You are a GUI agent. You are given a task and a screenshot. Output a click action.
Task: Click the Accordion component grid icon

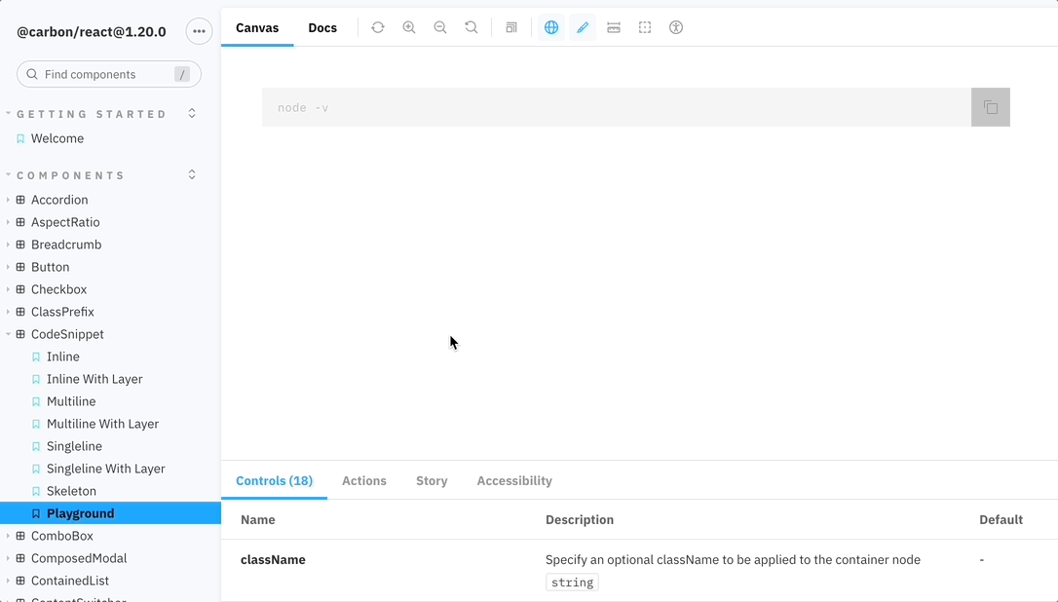[x=20, y=200]
